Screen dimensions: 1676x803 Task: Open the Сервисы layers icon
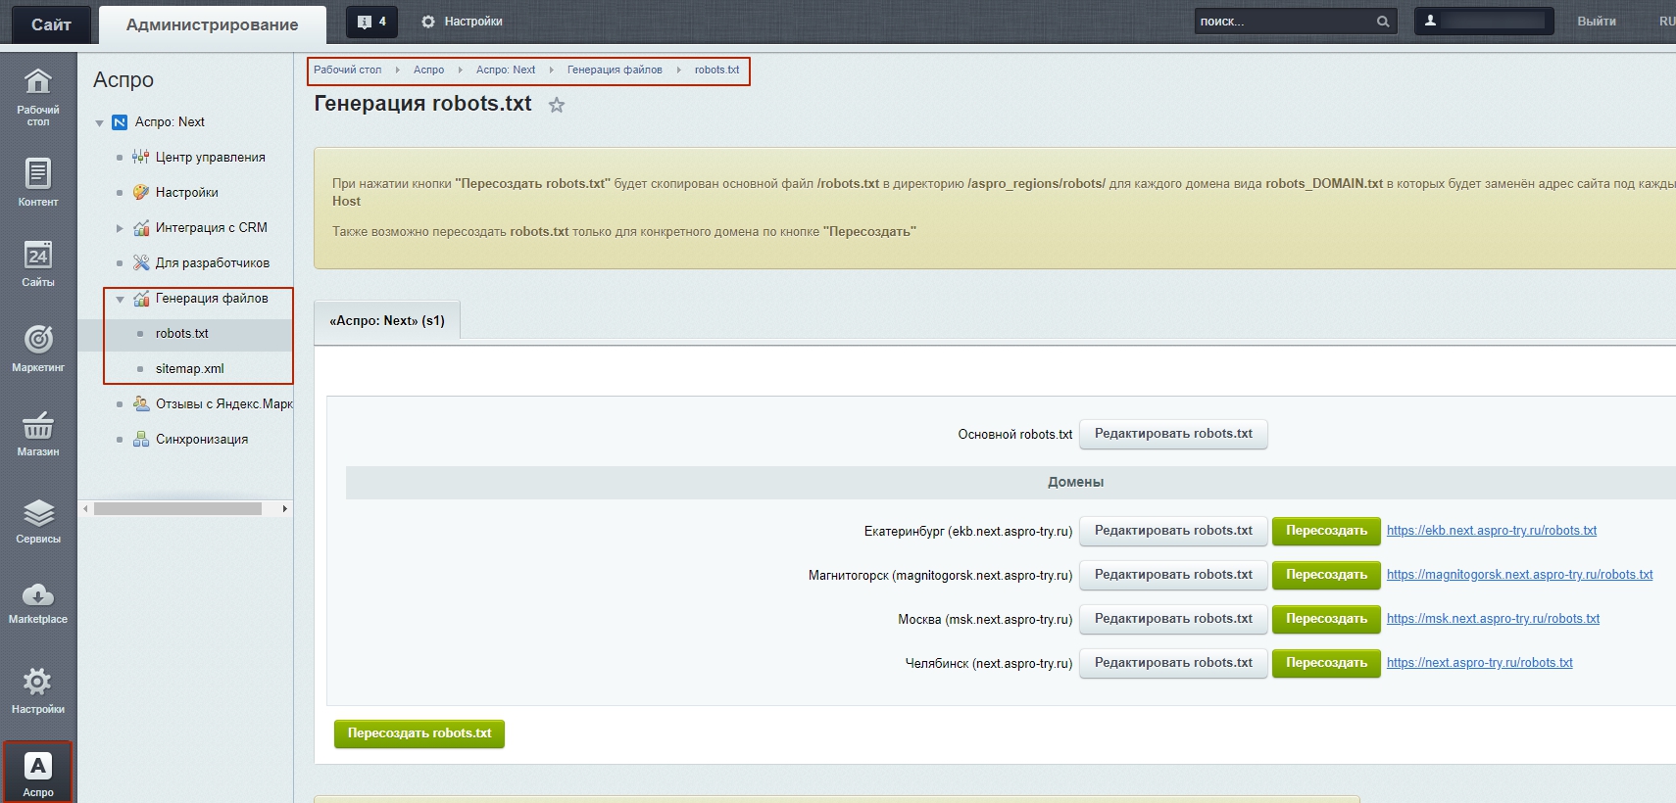point(38,512)
